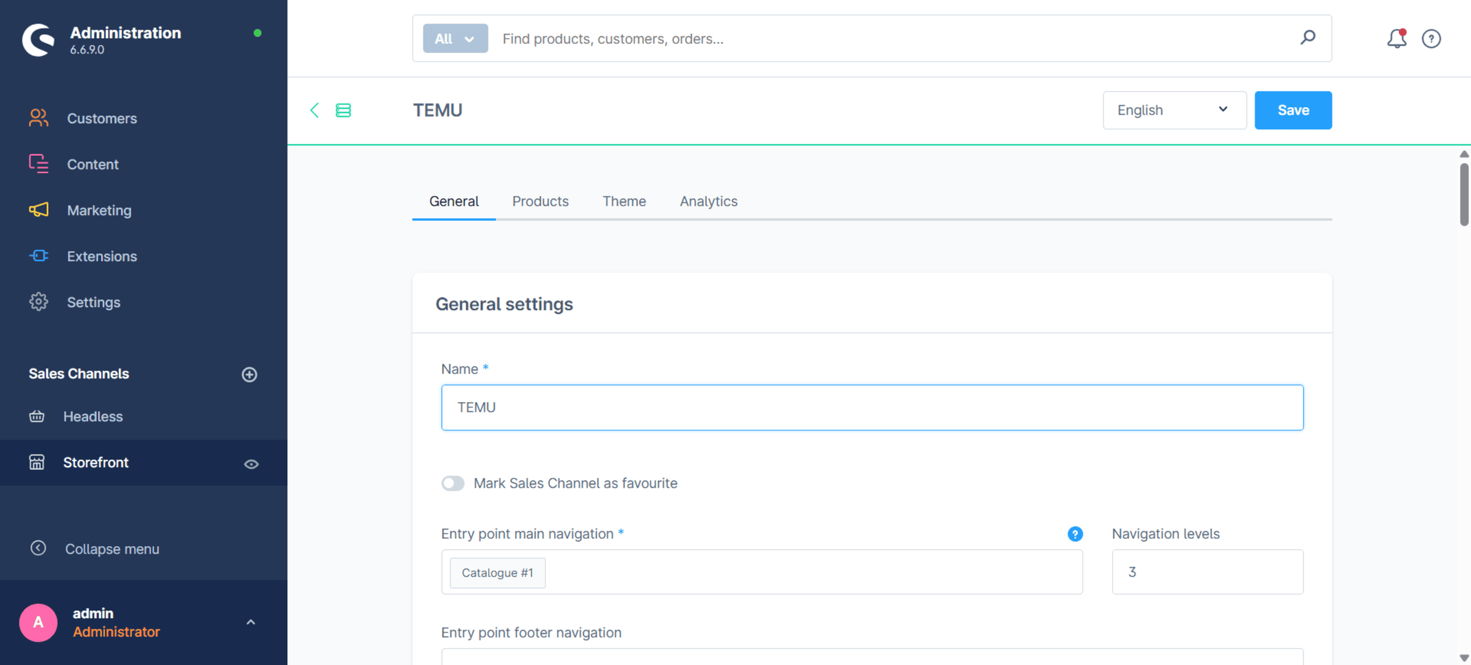Open the English language dropdown
The width and height of the screenshot is (1471, 665).
tap(1175, 110)
